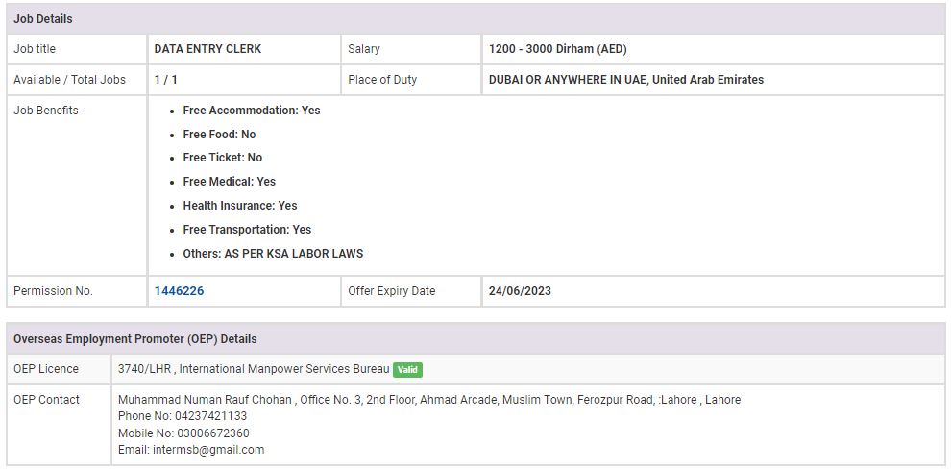Click the Overseas Employment Promoter Details header
The height and width of the screenshot is (470, 951).
[134, 339]
